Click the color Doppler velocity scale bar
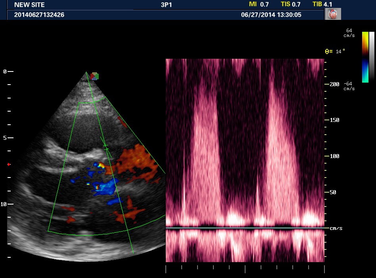This screenshot has height=278, width=376. click(x=365, y=57)
